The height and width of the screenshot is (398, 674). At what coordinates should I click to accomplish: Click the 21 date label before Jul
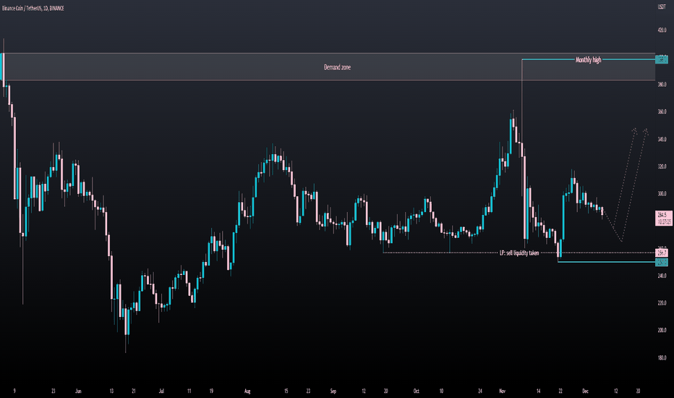(134, 391)
